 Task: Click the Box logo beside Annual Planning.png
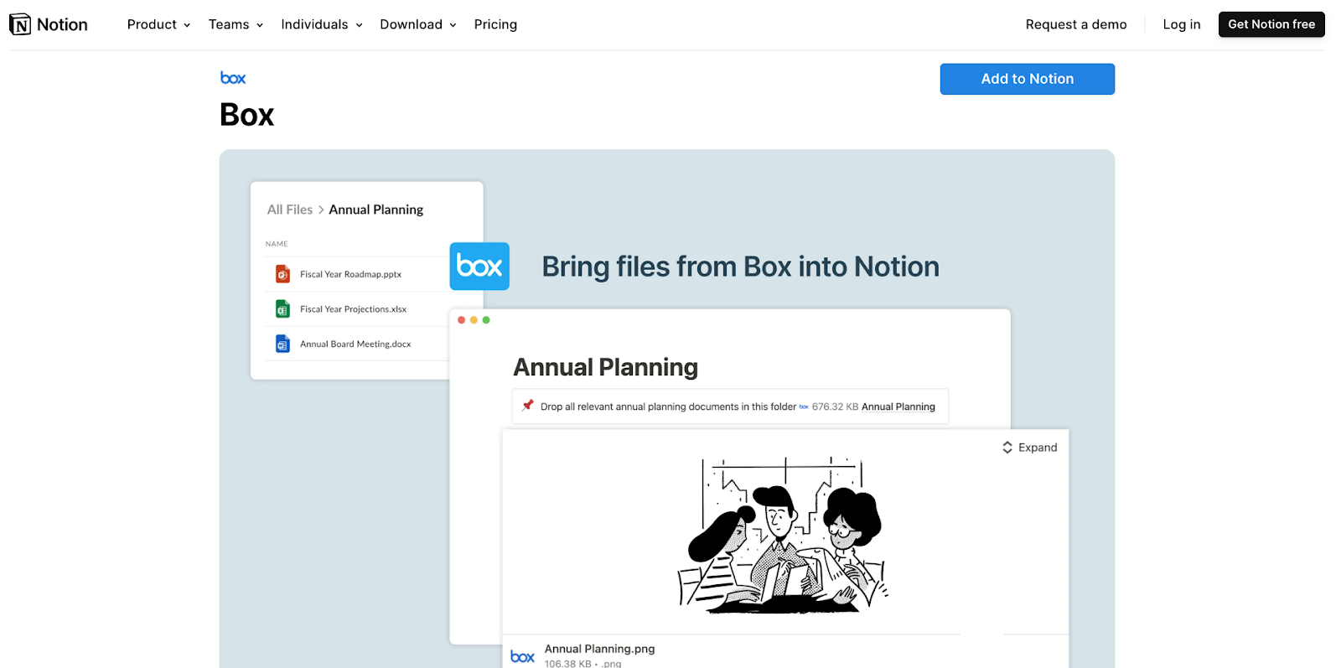pos(523,656)
